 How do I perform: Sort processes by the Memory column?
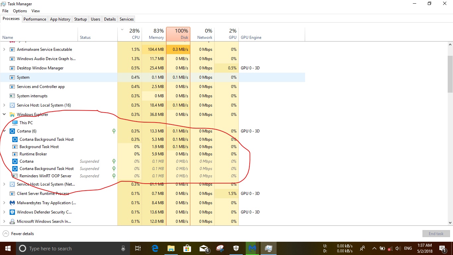(154, 34)
